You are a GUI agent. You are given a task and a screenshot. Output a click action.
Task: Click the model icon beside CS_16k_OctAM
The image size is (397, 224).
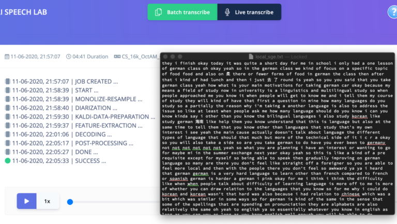117,56
